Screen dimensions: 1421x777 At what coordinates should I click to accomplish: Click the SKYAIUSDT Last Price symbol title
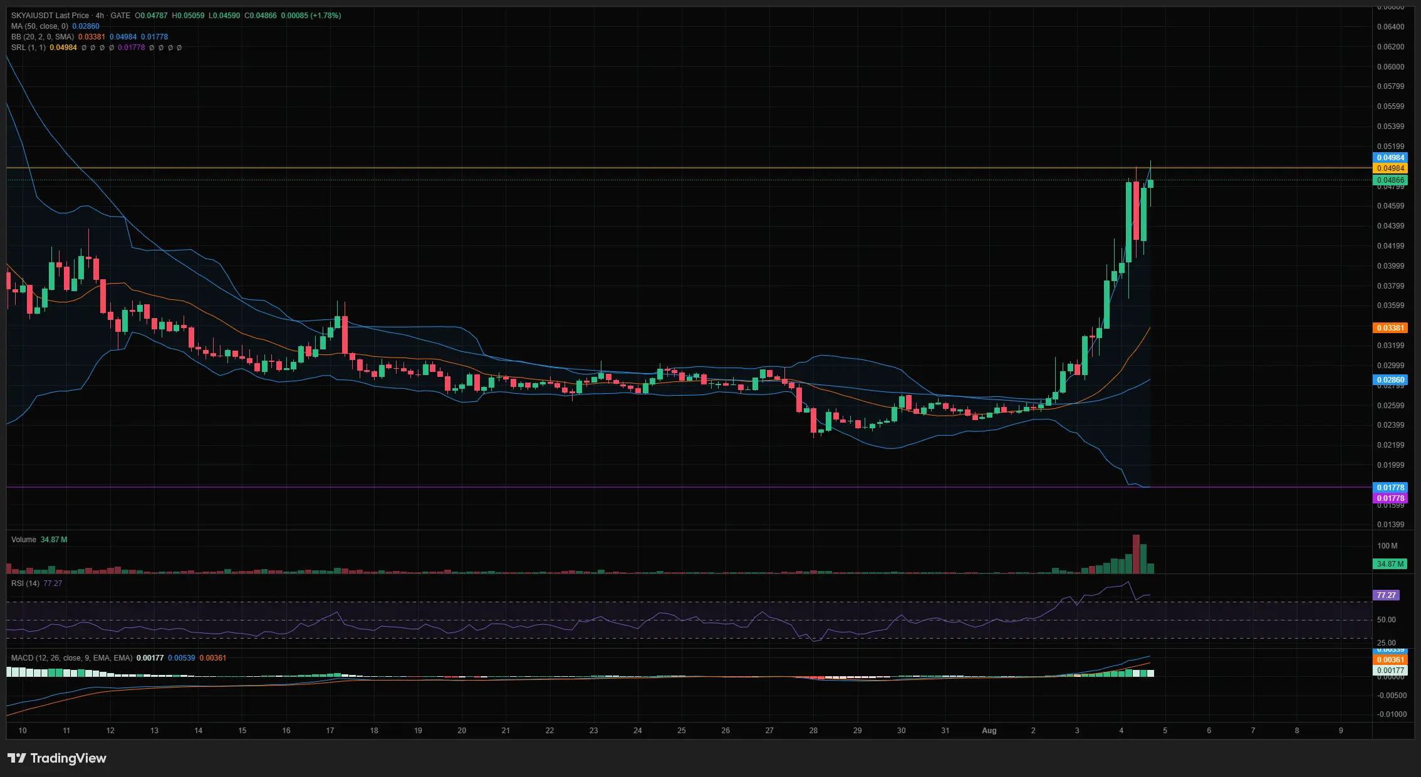pos(50,16)
